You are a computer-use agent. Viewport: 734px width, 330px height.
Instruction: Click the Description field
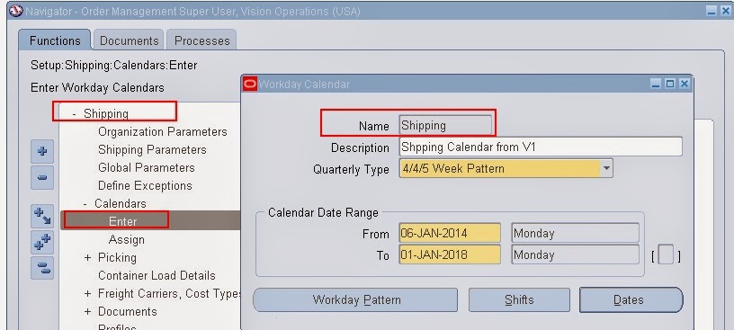click(541, 147)
